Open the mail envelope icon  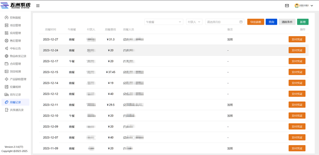pyautogui.click(x=287, y=6)
